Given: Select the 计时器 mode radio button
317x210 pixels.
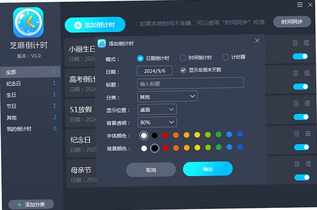Looking at the screenshot, I should pyautogui.click(x=225, y=57).
